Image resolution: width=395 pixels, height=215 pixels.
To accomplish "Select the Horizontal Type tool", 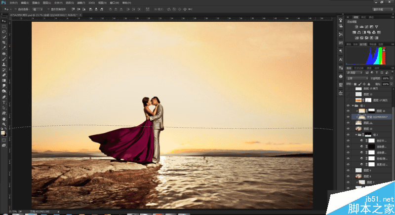I will click(4, 102).
